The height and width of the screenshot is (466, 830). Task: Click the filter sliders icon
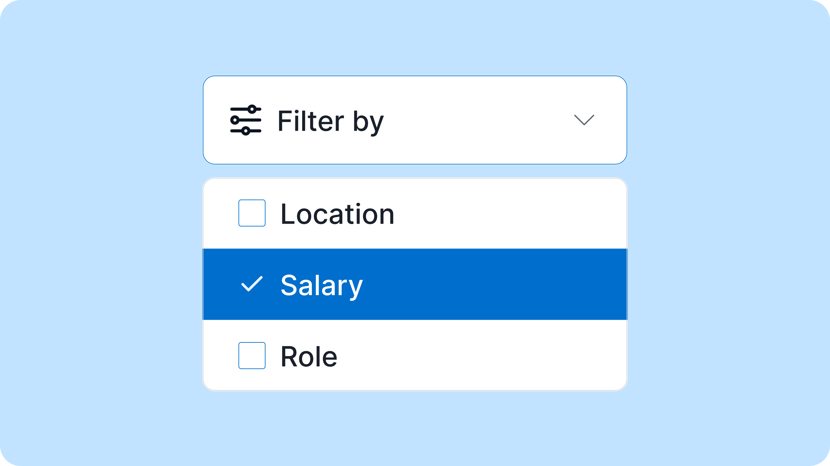(x=245, y=120)
